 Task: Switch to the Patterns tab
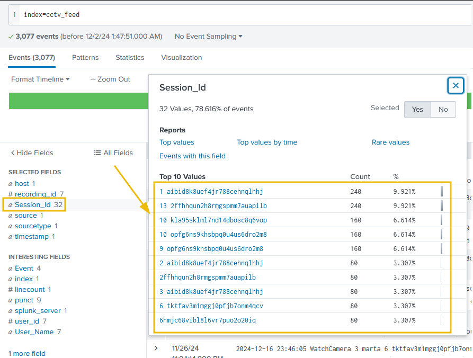(x=85, y=58)
